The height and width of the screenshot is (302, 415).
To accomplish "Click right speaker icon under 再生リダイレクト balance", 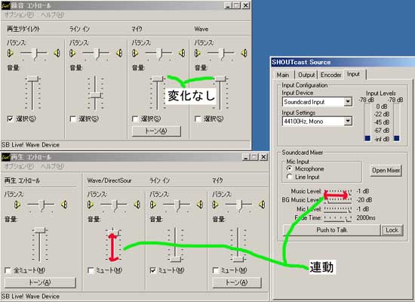I will [57, 54].
